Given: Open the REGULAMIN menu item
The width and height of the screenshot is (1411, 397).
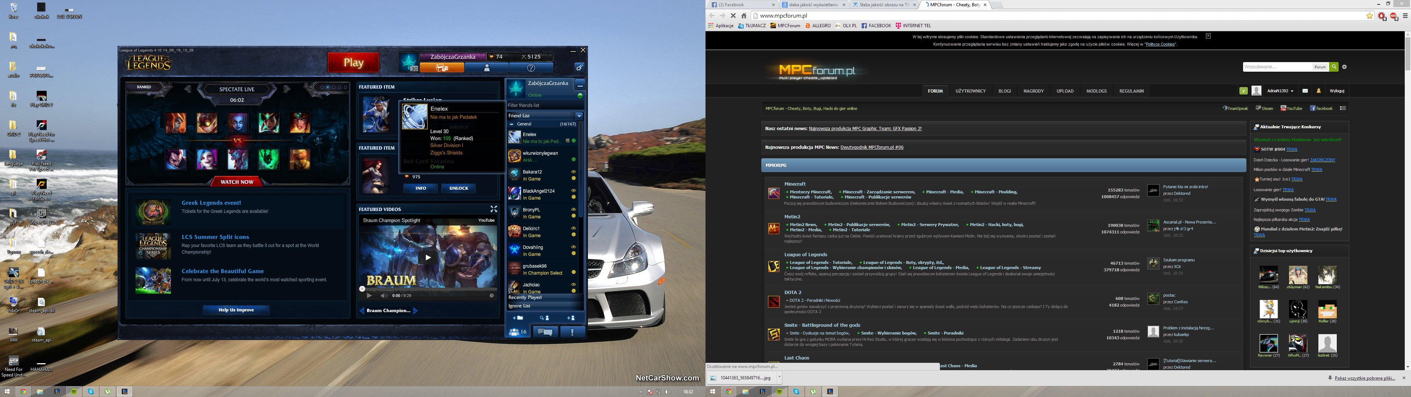Looking at the screenshot, I should [x=1131, y=91].
